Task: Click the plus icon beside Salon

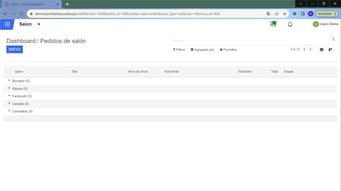Action: 39,24
